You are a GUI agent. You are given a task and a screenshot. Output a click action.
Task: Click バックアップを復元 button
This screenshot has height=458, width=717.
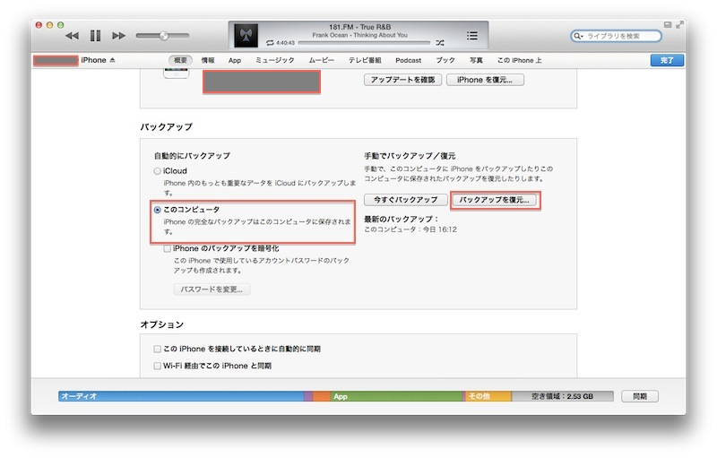point(495,200)
